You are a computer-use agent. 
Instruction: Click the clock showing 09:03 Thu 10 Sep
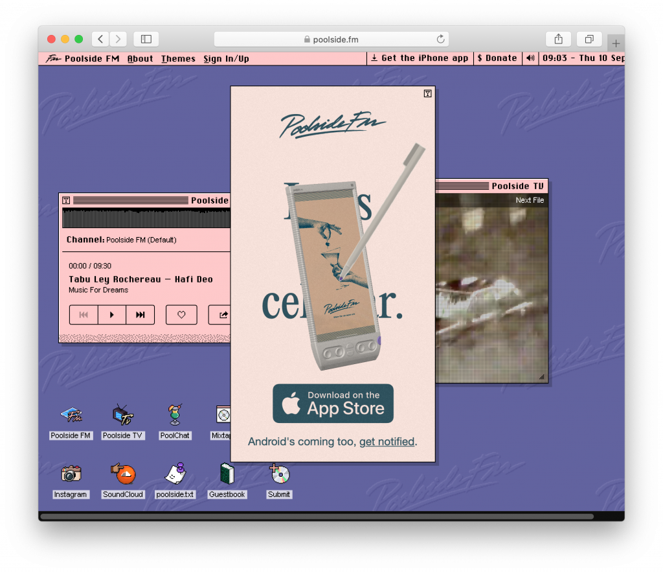pyautogui.click(x=583, y=58)
